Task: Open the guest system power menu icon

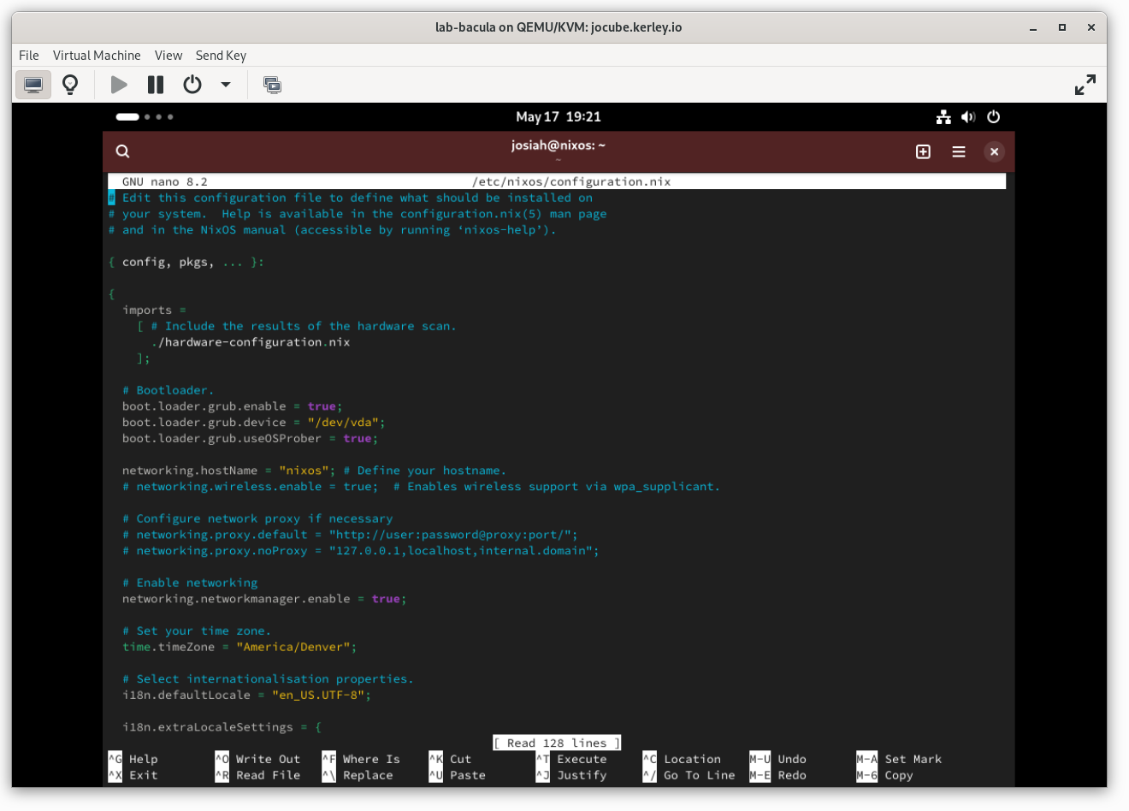Action: point(993,116)
